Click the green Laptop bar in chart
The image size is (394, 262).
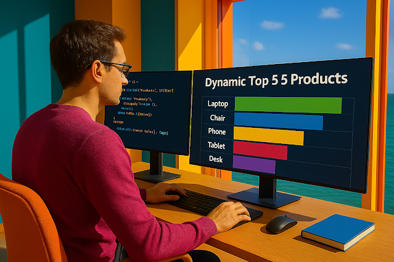tap(288, 105)
